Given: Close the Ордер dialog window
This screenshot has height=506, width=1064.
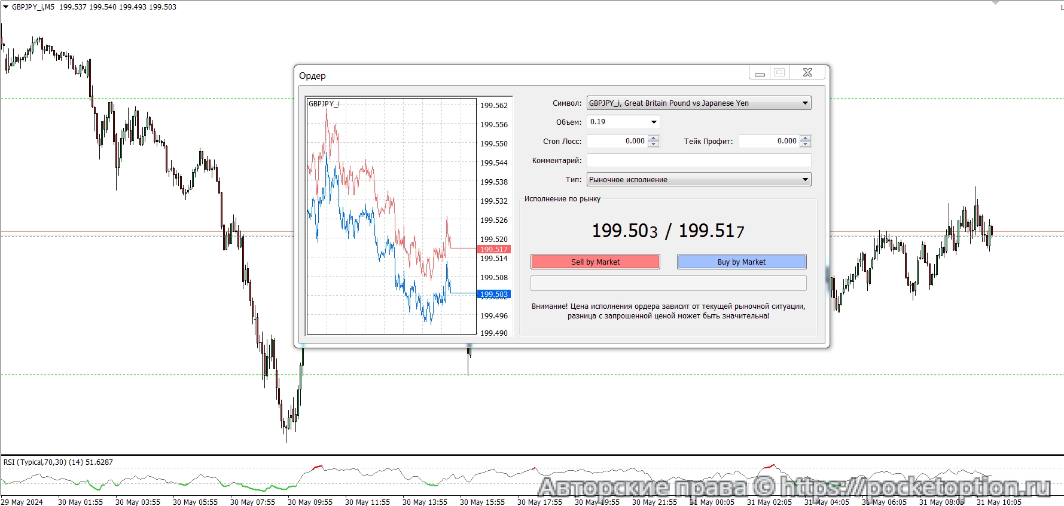Looking at the screenshot, I should click(807, 72).
